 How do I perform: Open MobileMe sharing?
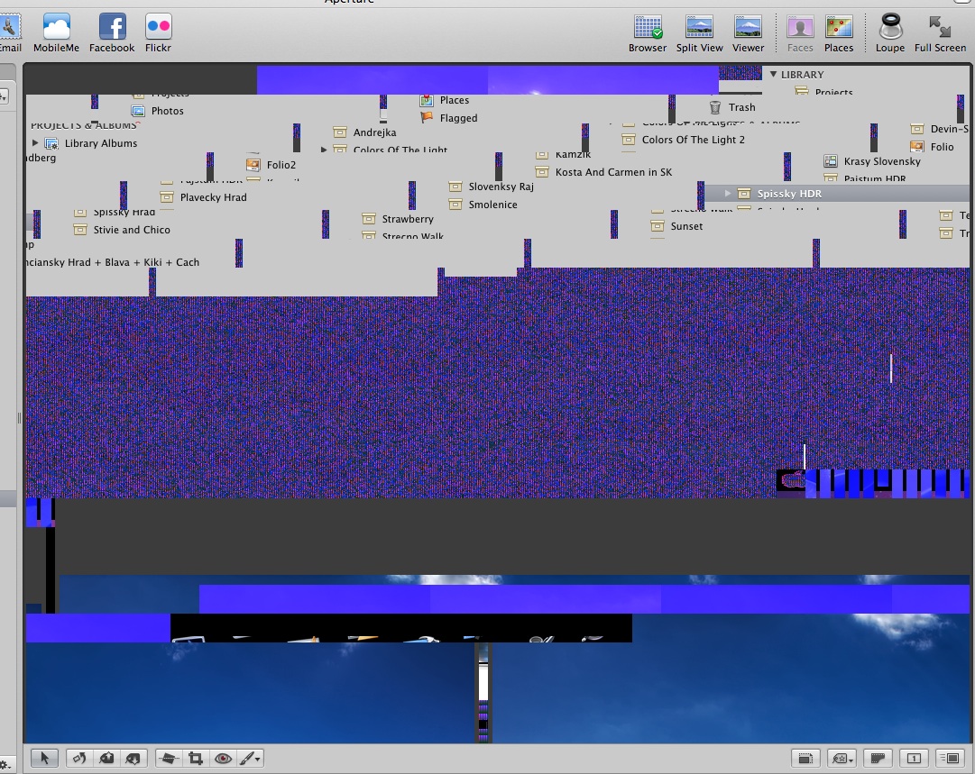pos(56,32)
